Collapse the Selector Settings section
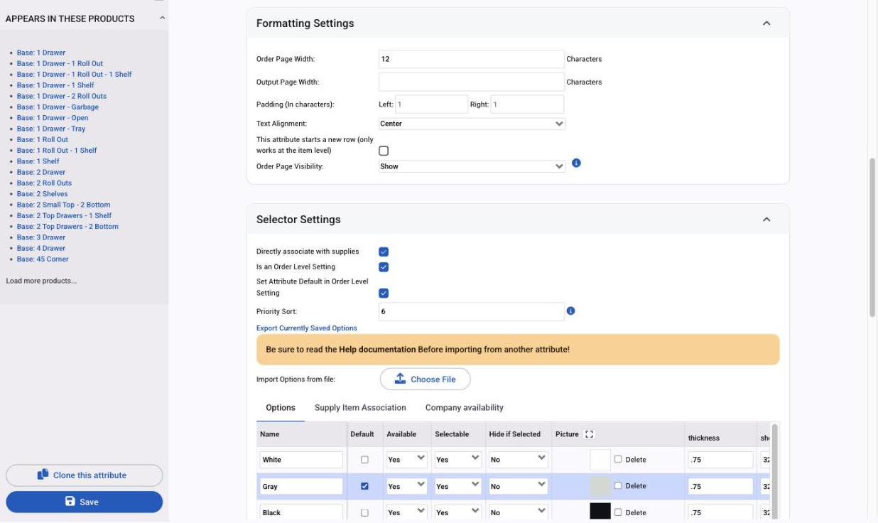The image size is (878, 523). (766, 220)
